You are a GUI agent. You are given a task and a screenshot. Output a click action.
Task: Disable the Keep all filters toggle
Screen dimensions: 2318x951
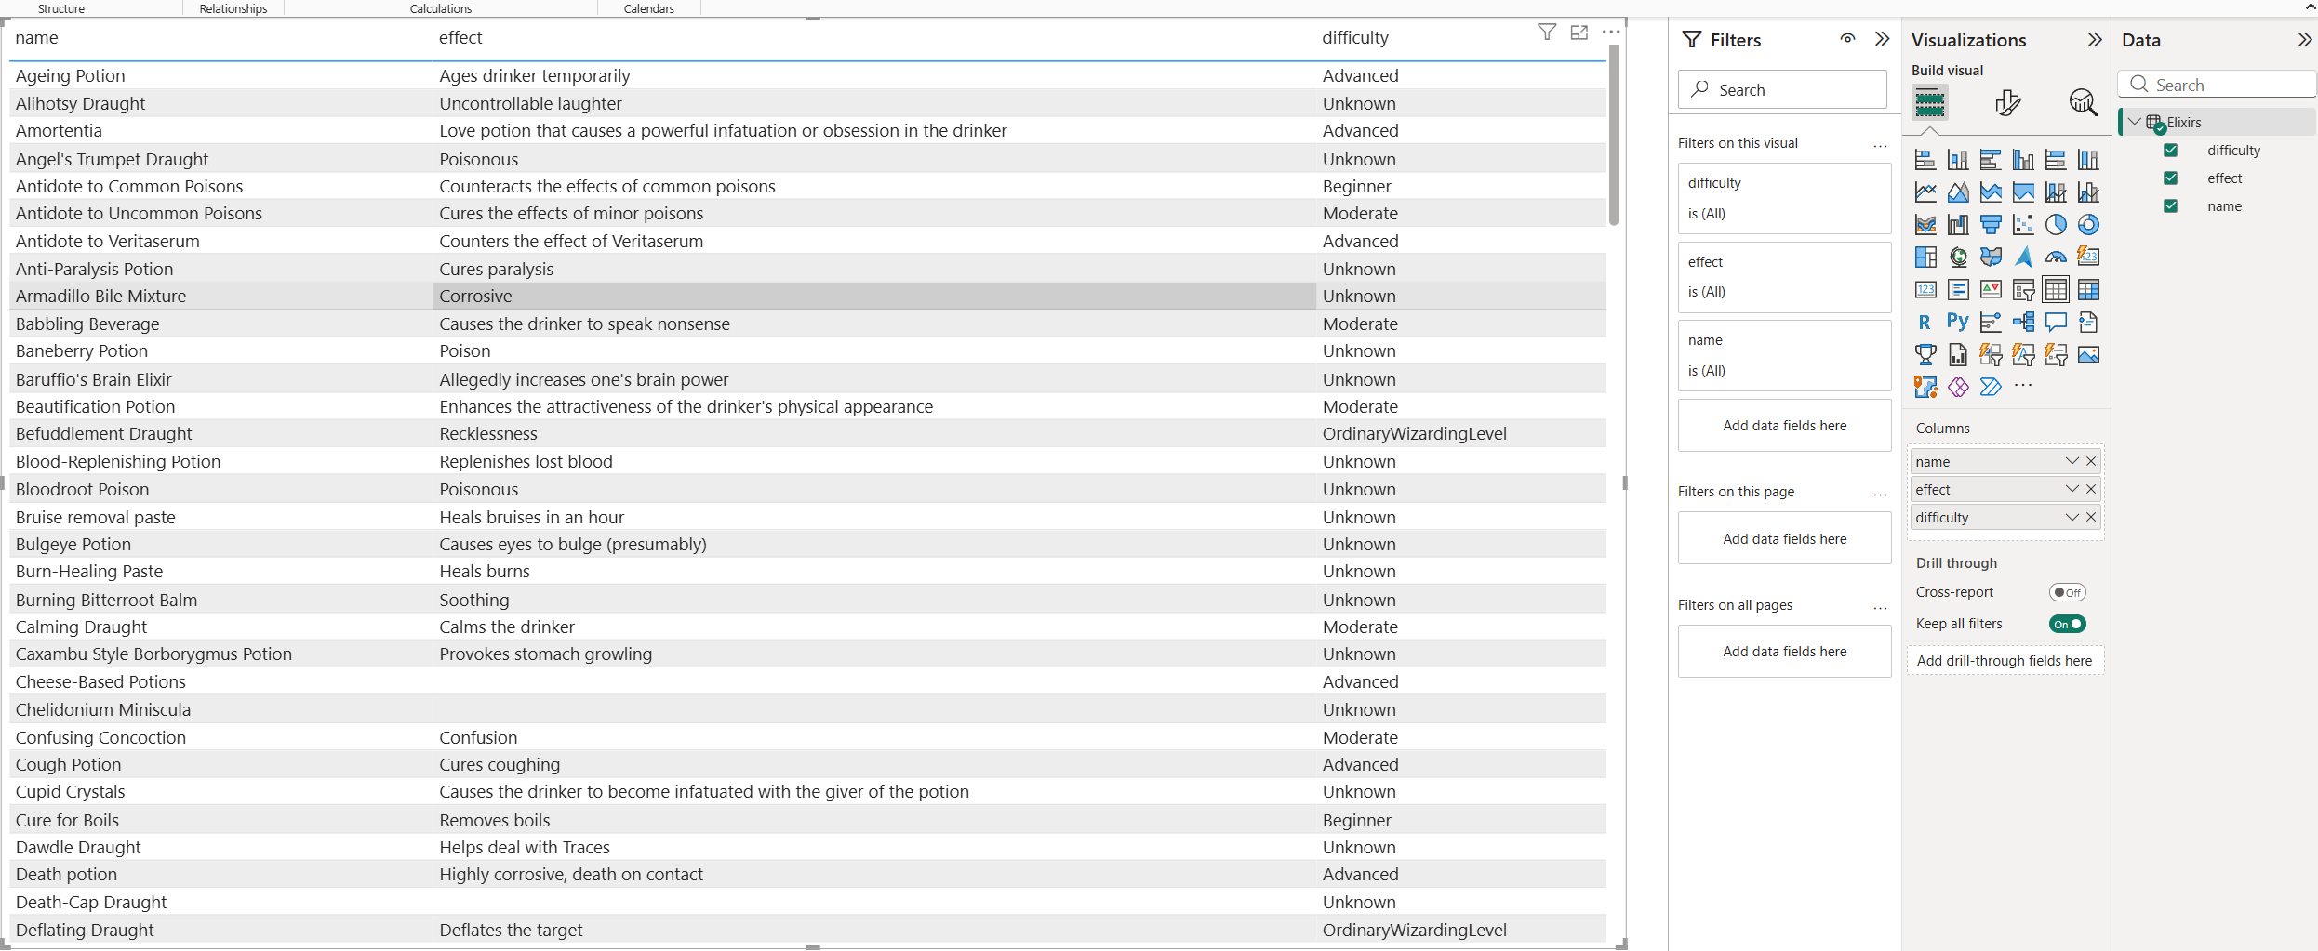click(2067, 624)
